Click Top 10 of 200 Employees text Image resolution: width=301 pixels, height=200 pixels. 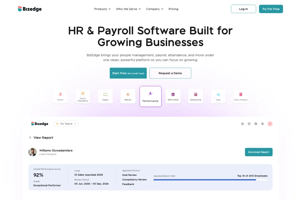coord(252,176)
